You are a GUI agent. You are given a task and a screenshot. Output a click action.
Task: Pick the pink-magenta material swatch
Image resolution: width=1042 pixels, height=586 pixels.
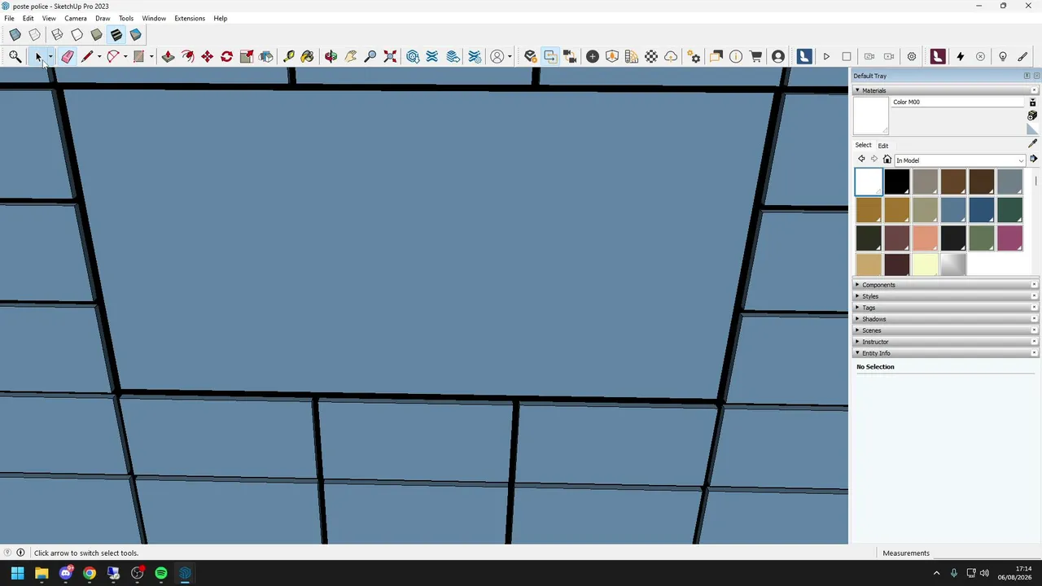[x=1009, y=238]
